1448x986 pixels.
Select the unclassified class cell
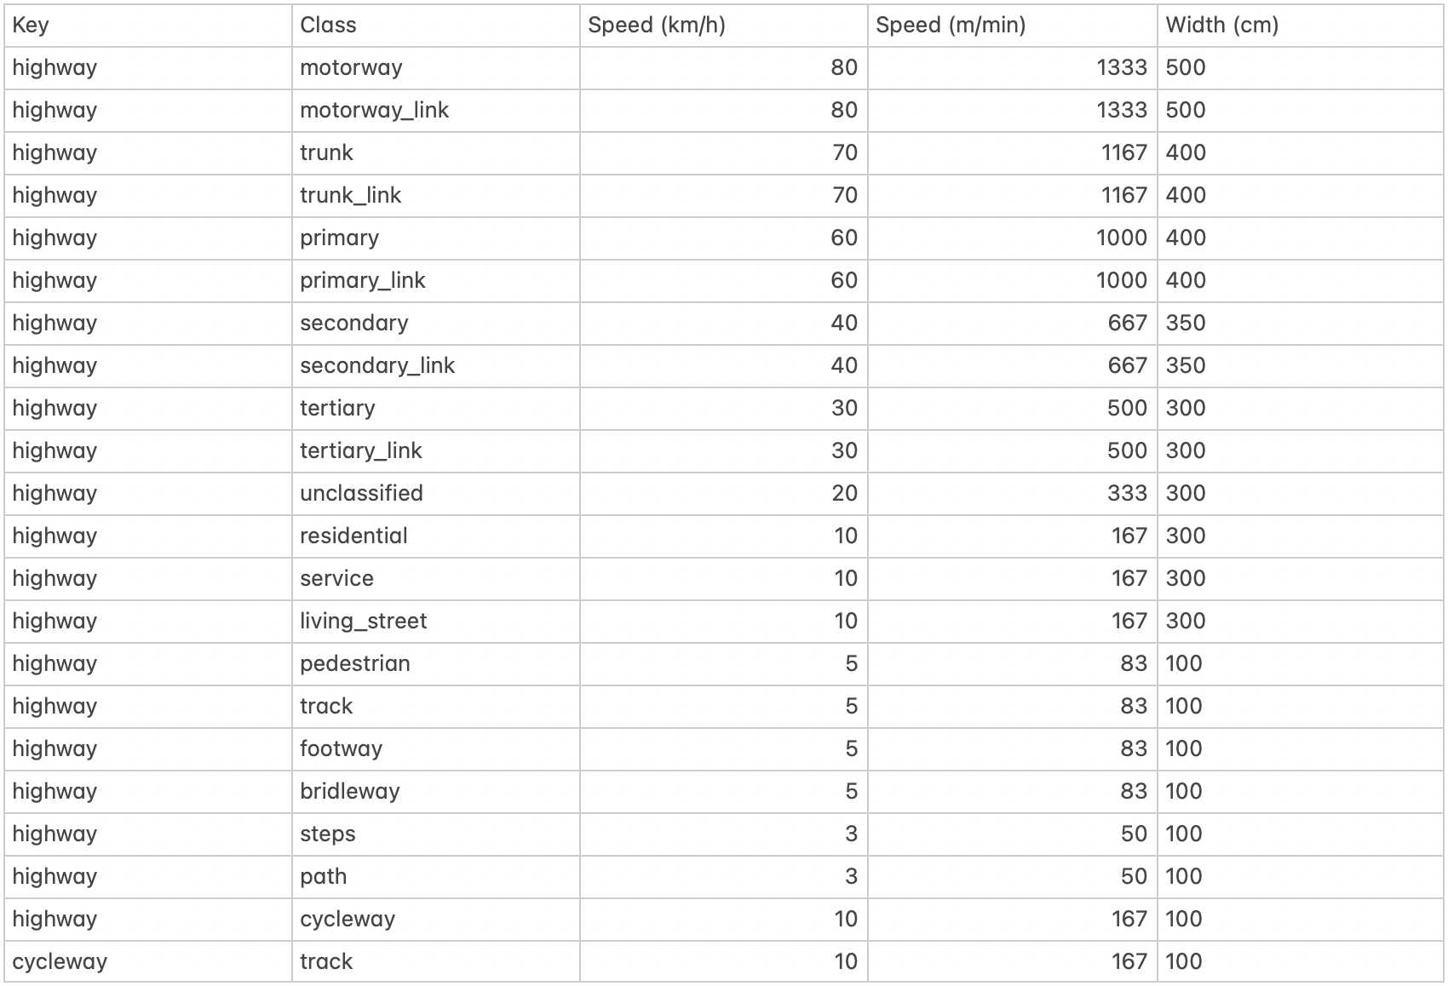tap(361, 494)
